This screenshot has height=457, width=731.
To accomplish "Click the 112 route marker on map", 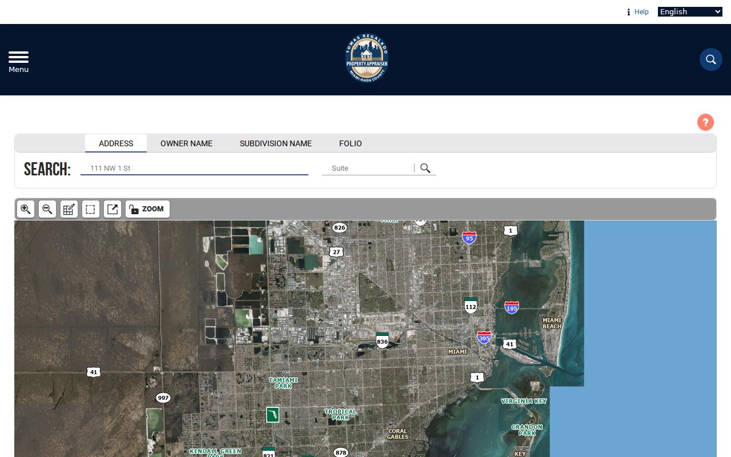I will tap(471, 305).
